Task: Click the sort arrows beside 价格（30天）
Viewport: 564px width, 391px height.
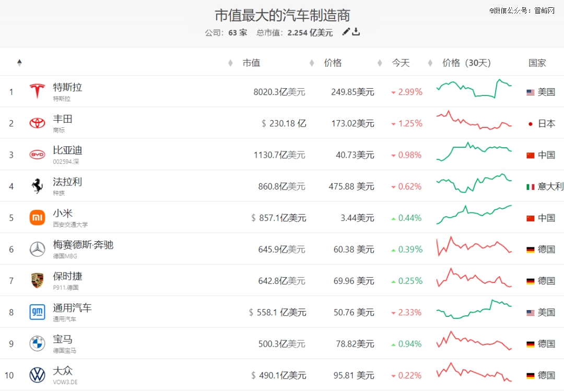Action: (x=430, y=63)
